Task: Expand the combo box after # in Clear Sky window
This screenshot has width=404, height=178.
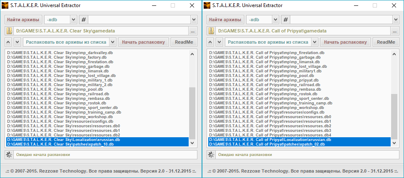Action: (x=194, y=20)
